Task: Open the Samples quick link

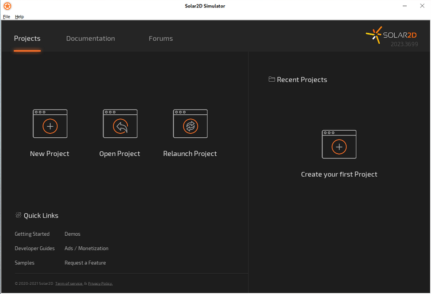Action: tap(24, 263)
